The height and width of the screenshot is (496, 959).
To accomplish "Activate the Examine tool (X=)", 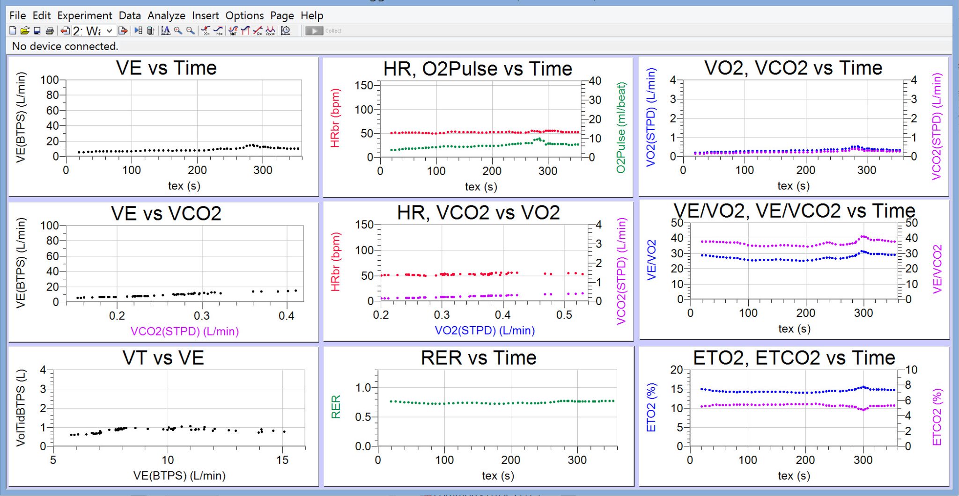I will tap(206, 31).
